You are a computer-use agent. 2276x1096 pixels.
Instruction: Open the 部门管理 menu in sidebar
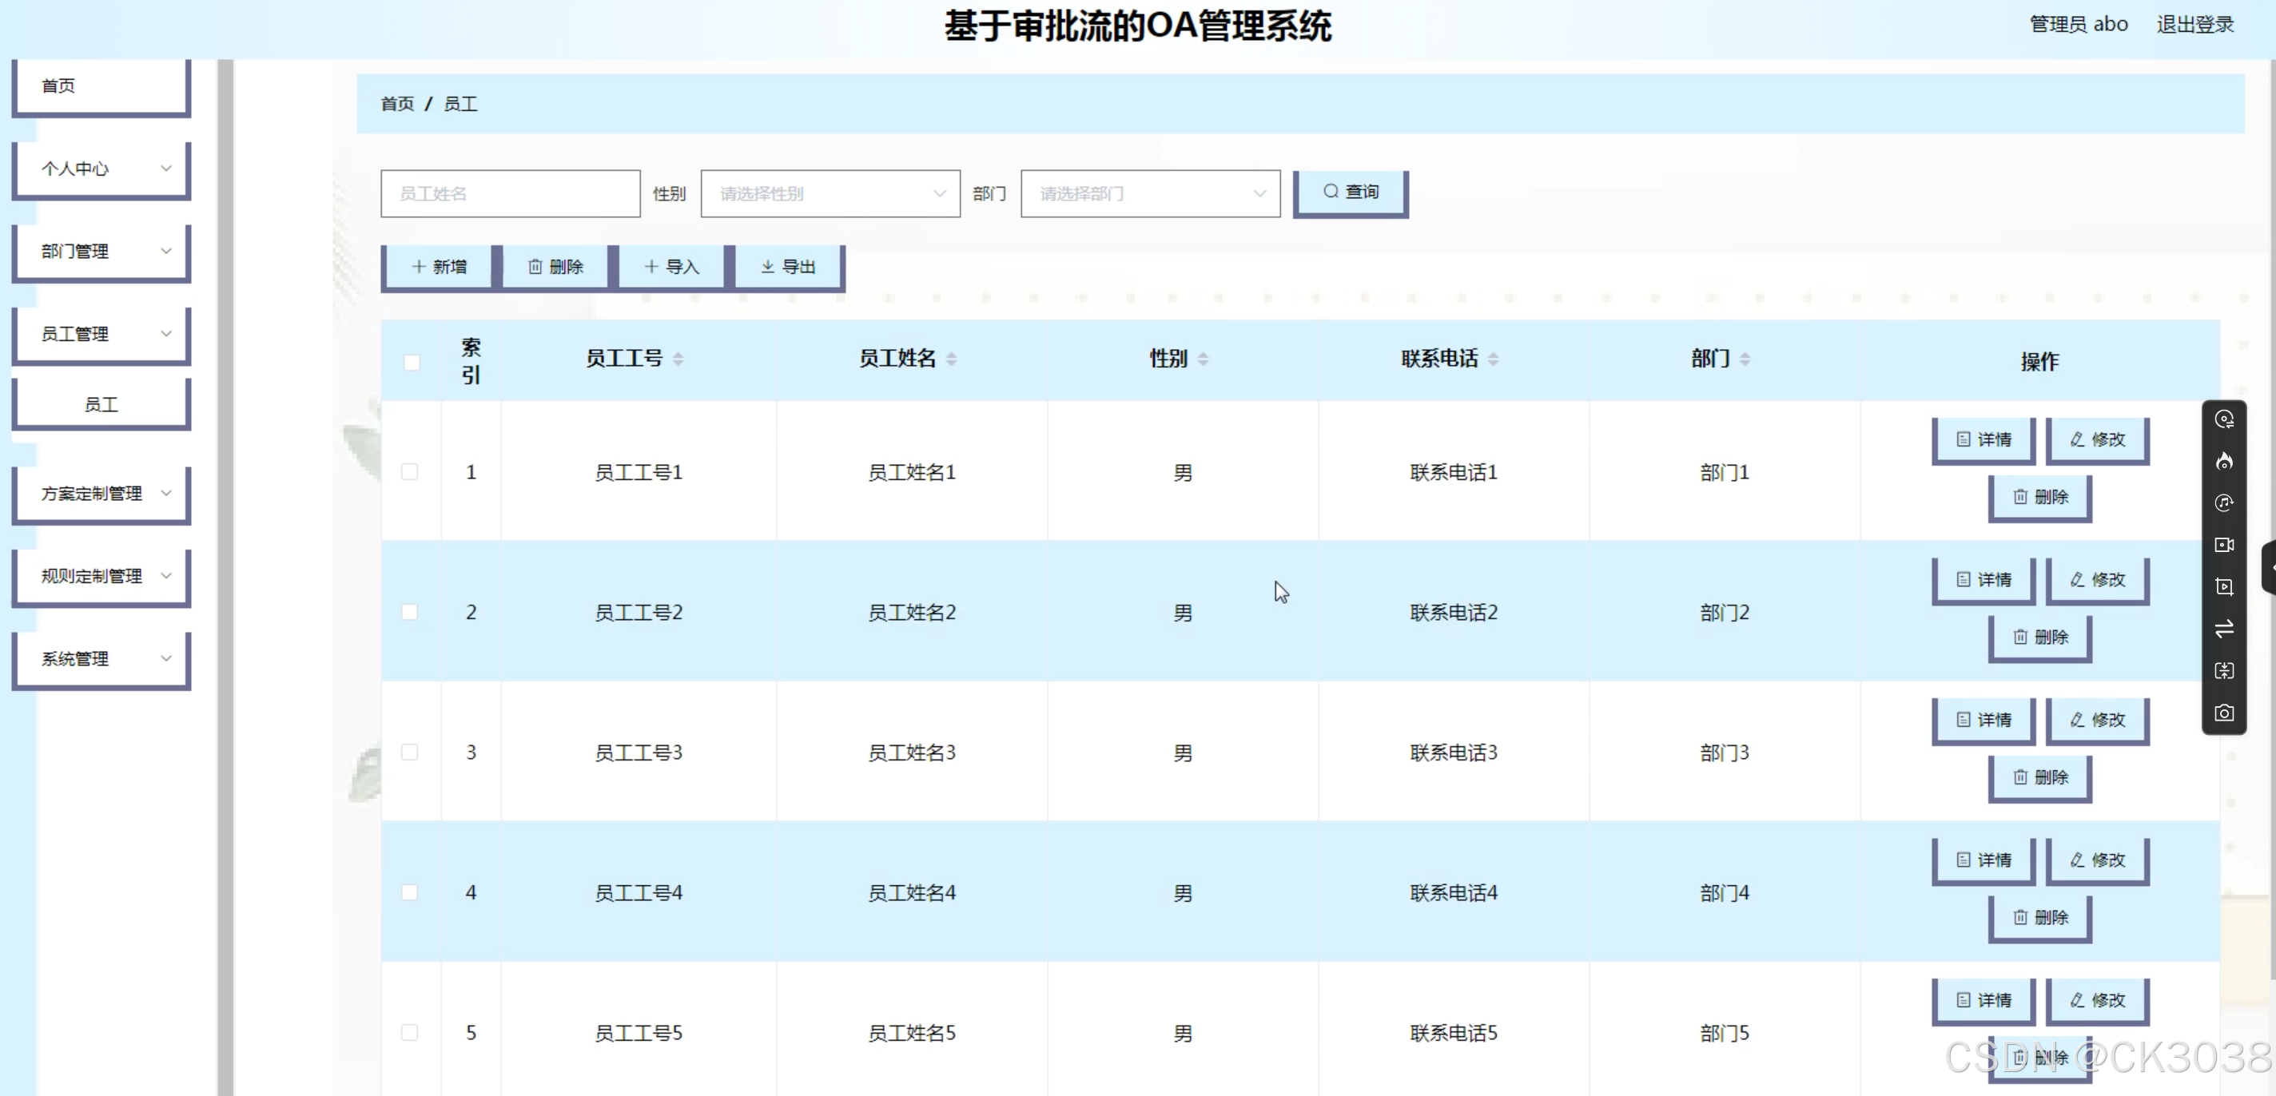click(100, 251)
